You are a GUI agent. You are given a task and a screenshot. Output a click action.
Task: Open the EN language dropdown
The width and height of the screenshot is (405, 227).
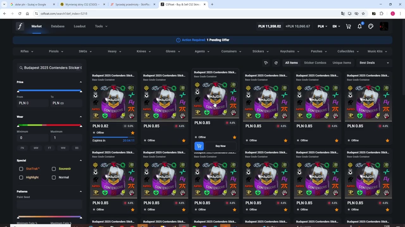point(336,26)
